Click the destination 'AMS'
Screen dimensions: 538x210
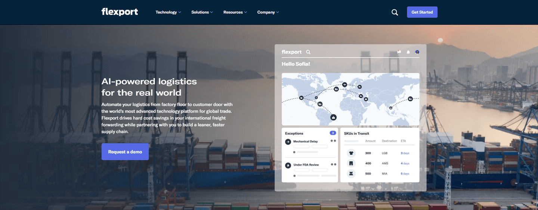[x=385, y=163]
